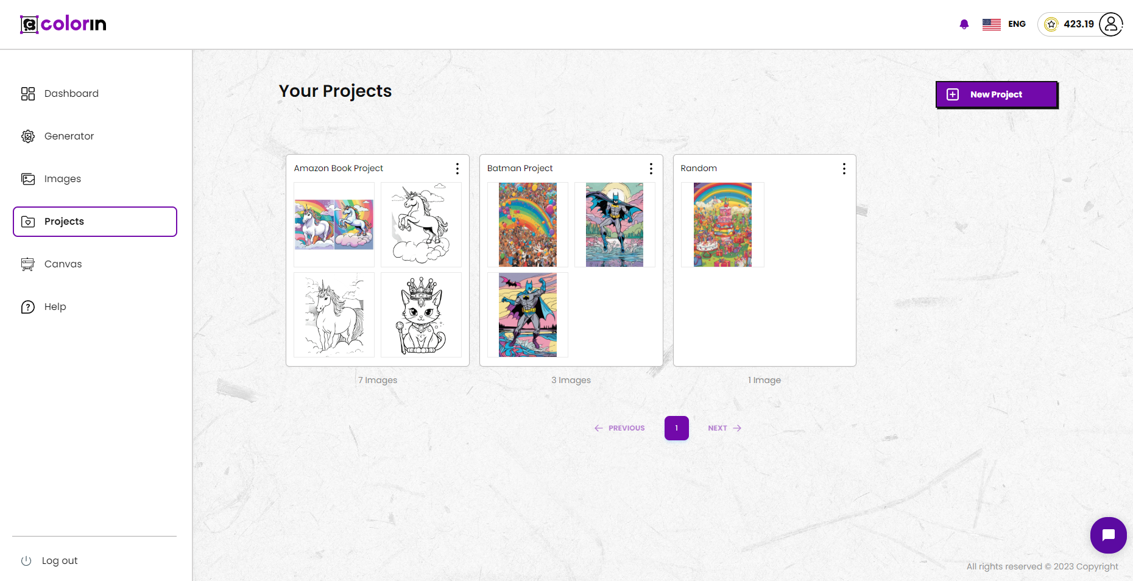
Task: Open colorful twin unicorns thumbnail
Action: click(334, 225)
